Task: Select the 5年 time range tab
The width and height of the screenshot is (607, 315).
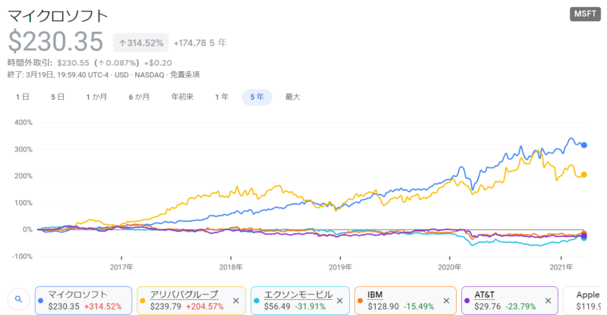Action: tap(257, 97)
